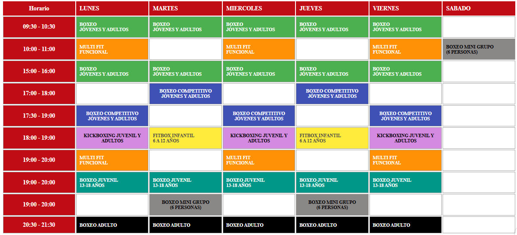Select Tuesday's Boxeo Competitivo class
Screen dimensions: 517x235
click(185, 93)
